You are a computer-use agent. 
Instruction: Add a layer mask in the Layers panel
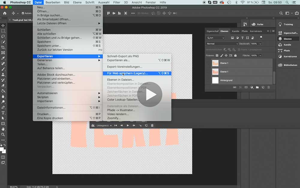coord(246,87)
